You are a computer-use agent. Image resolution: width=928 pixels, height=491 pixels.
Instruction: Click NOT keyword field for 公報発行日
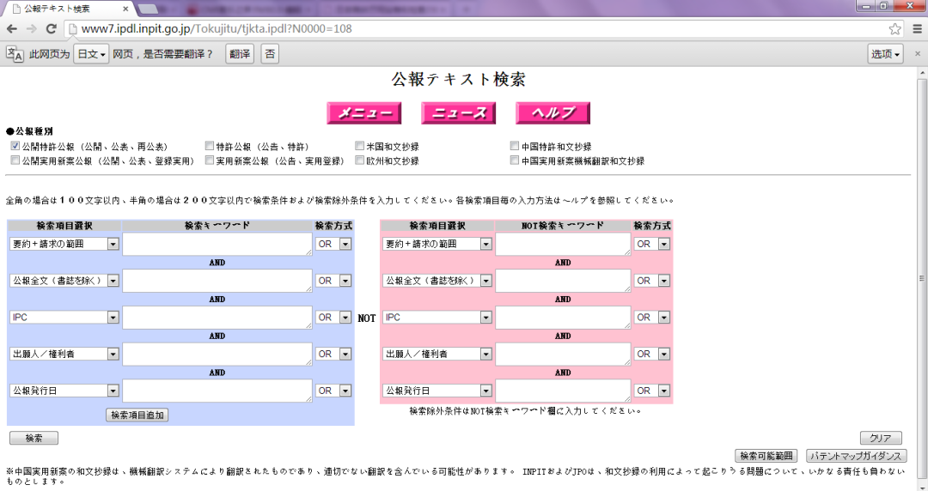[563, 391]
